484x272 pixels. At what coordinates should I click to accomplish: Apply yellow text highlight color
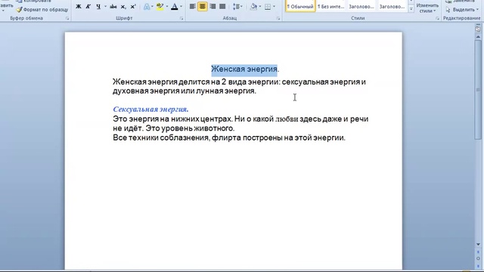pyautogui.click(x=160, y=7)
